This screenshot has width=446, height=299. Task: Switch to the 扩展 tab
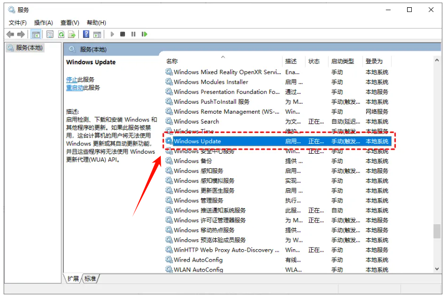tap(73, 279)
